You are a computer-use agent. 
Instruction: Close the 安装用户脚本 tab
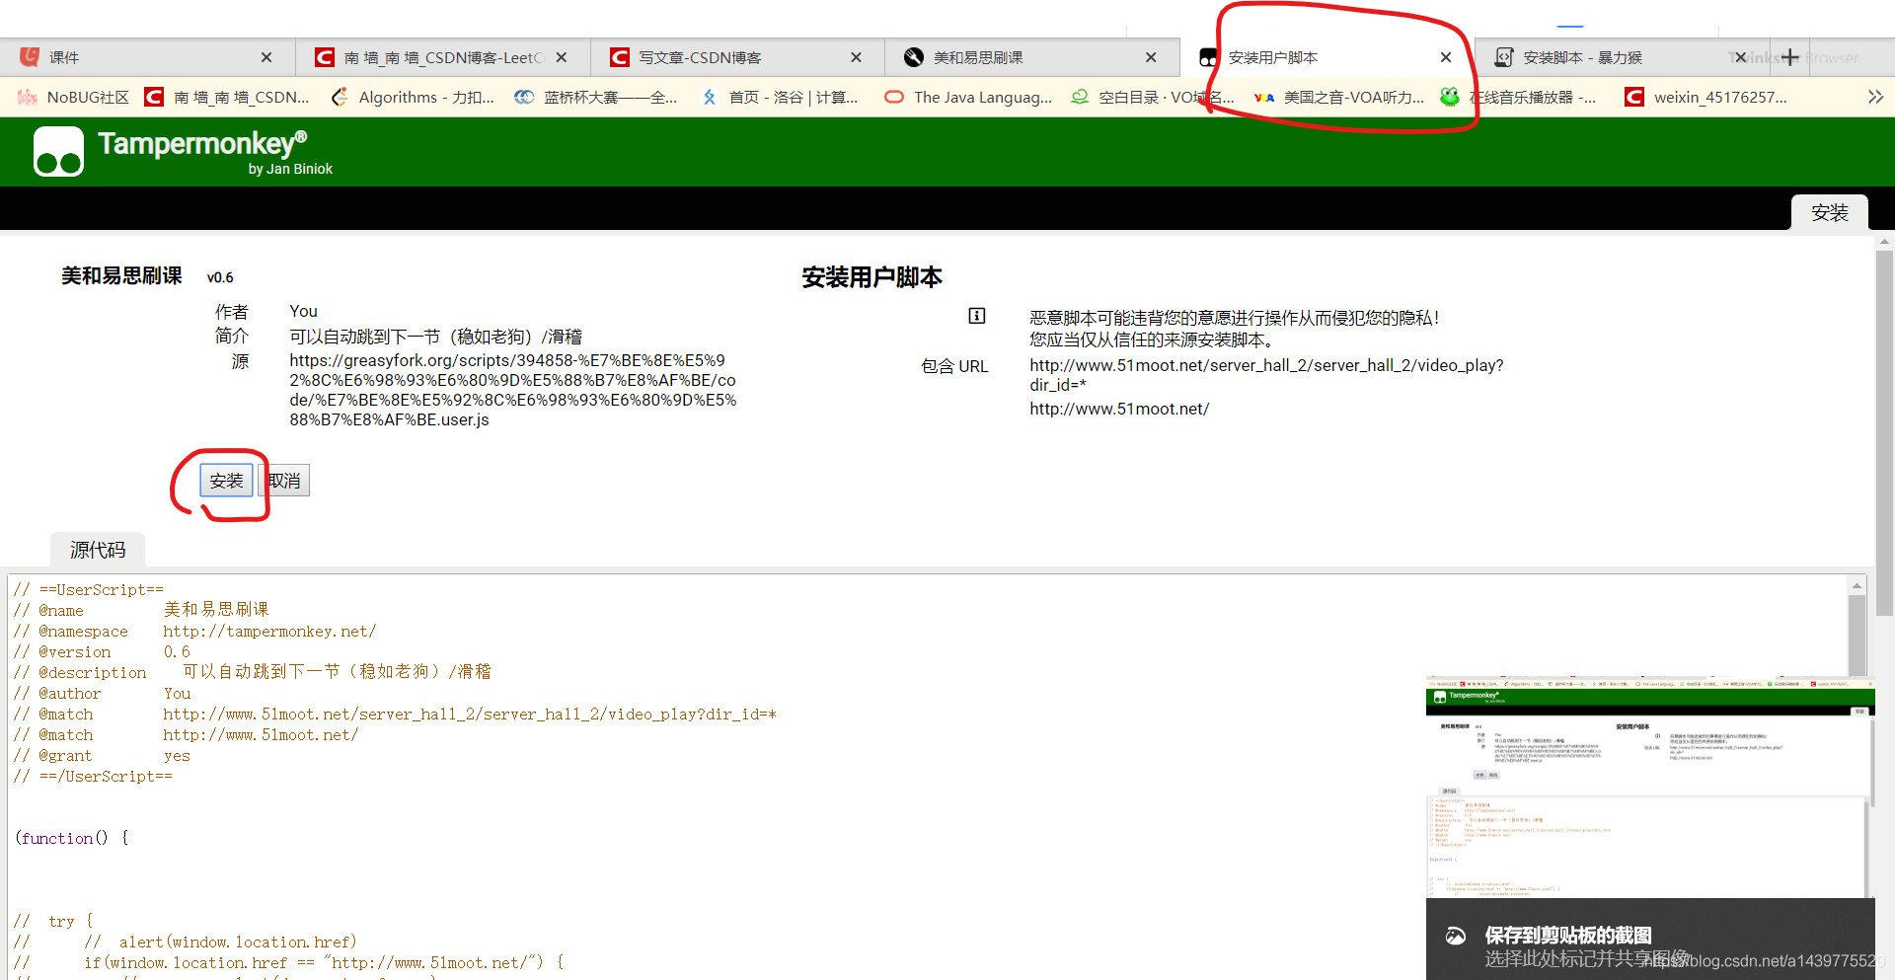(1446, 57)
